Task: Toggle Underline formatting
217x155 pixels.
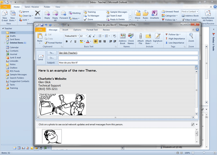Action: (75, 41)
